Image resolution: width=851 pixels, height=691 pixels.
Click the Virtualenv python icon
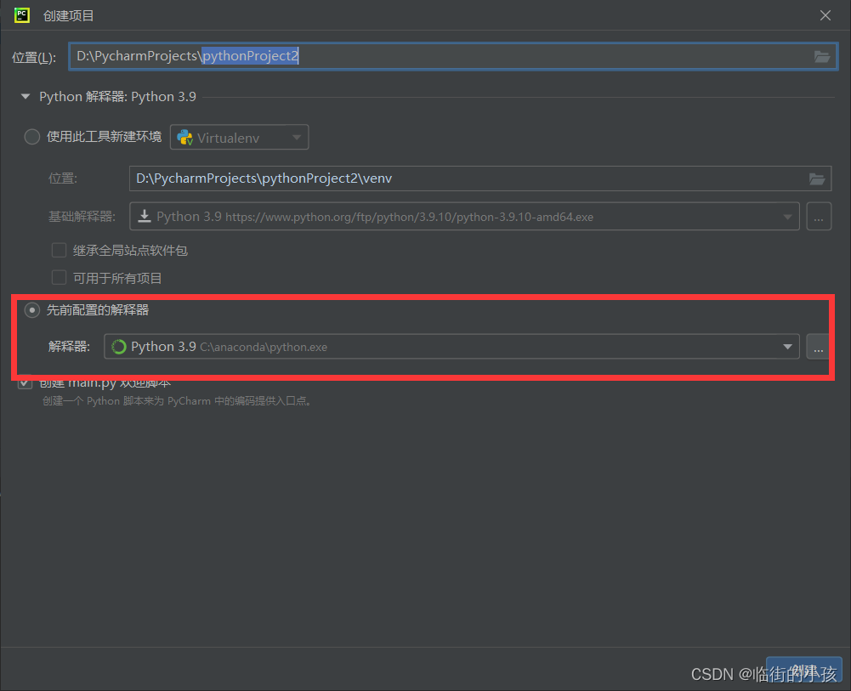tap(185, 137)
